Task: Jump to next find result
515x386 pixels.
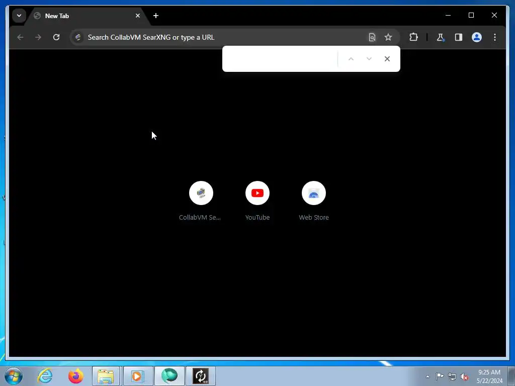Action: tap(369, 59)
